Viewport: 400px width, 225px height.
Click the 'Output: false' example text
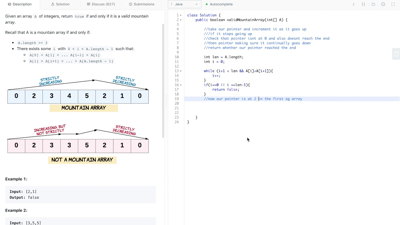[x=24, y=197]
